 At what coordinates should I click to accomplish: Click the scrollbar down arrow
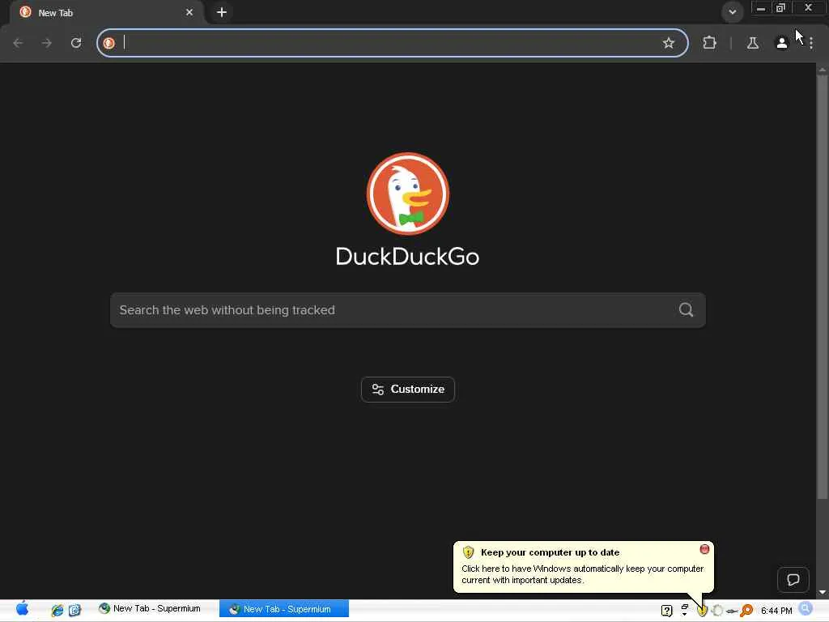[823, 592]
